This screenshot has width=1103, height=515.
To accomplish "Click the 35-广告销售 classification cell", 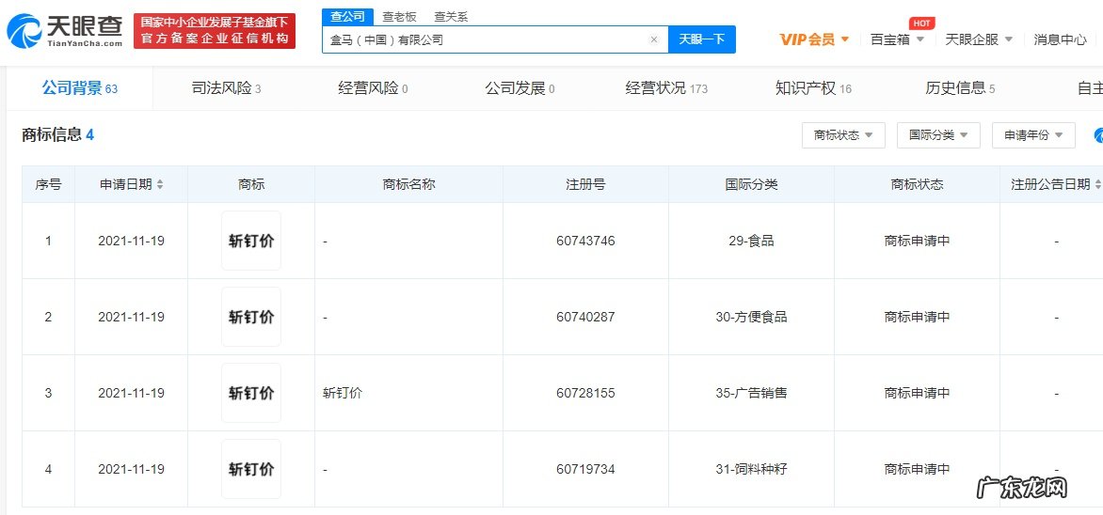I will point(751,393).
